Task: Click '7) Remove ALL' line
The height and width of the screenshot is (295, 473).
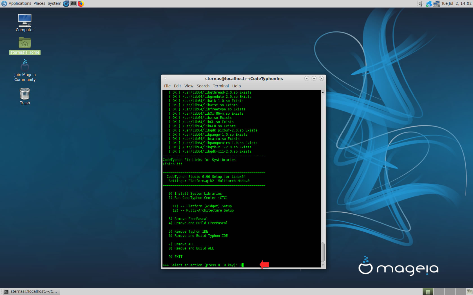Action: click(x=181, y=244)
